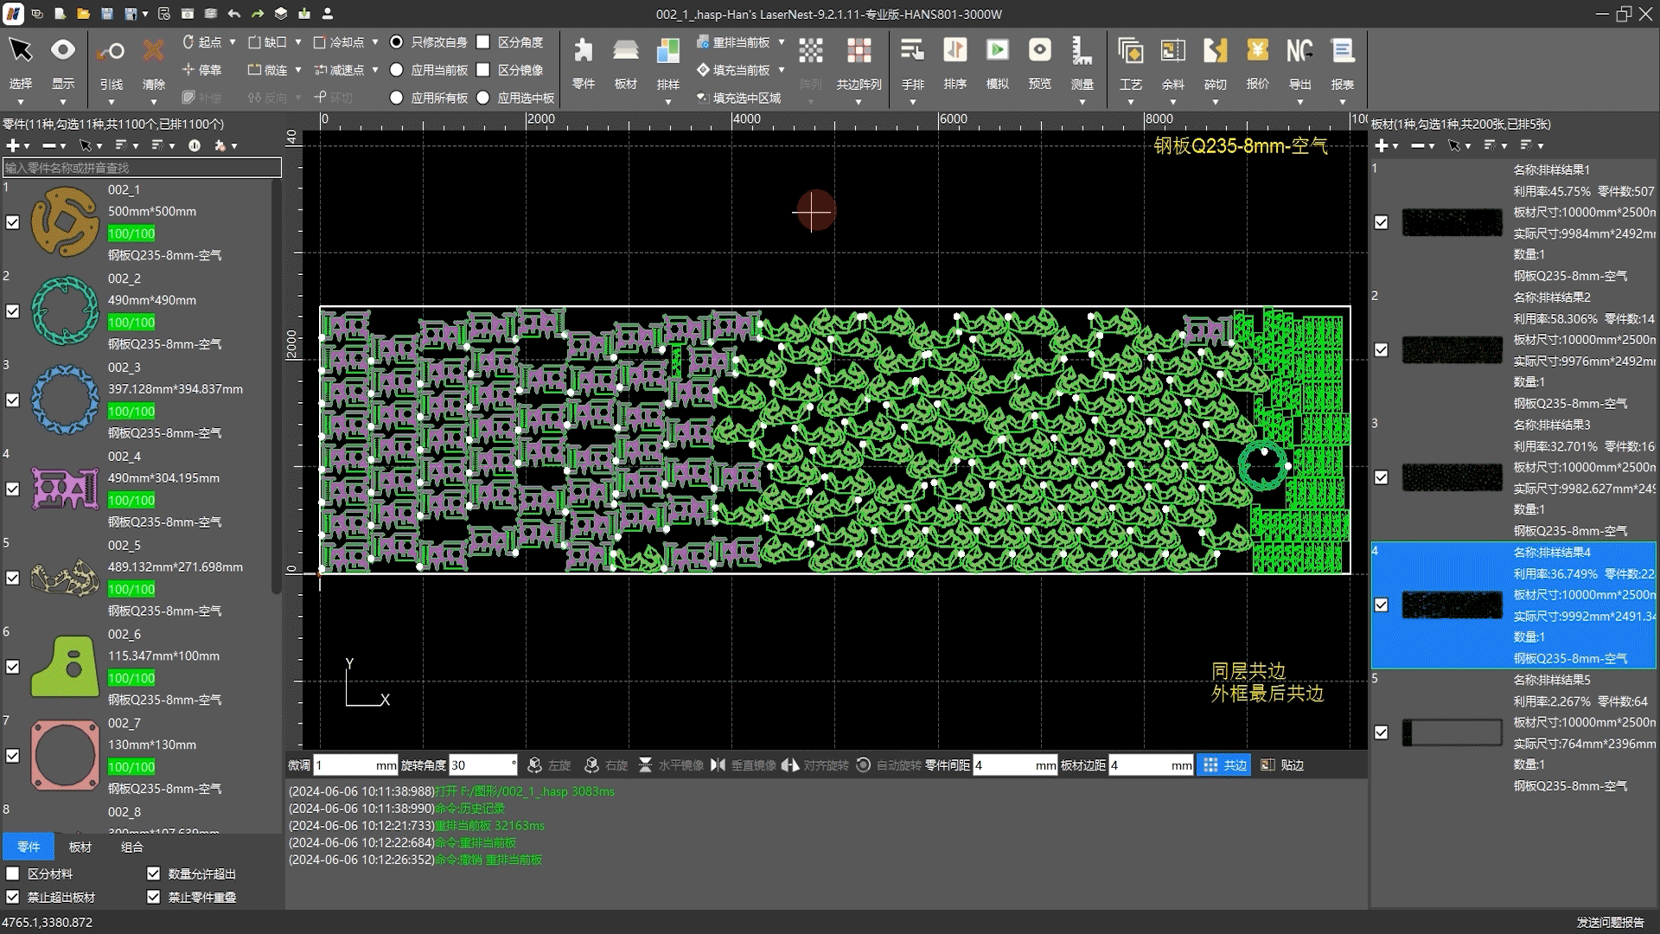1660x934 pixels.
Task: Click the part name search field
Action: click(x=142, y=168)
